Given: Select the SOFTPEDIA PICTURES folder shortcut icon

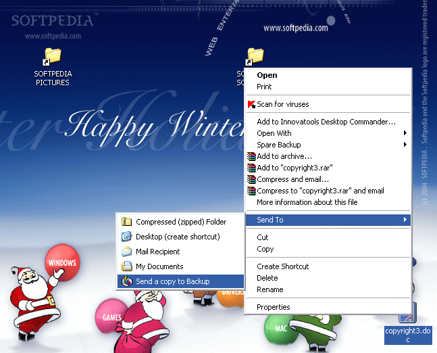Looking at the screenshot, I should click(52, 56).
